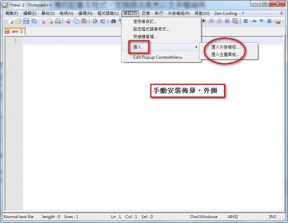This screenshot has height=223, width=288.
Task: Open the Zen Coding menu
Action: click(226, 13)
